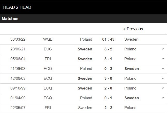Expand the 05/06/04 friendly match details
Viewport: 168px width, 116px height.
click(x=163, y=59)
